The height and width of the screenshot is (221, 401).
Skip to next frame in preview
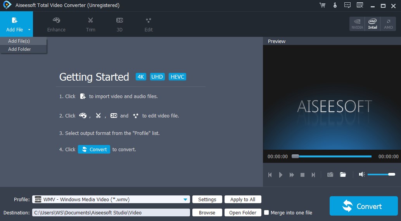pos(313,175)
